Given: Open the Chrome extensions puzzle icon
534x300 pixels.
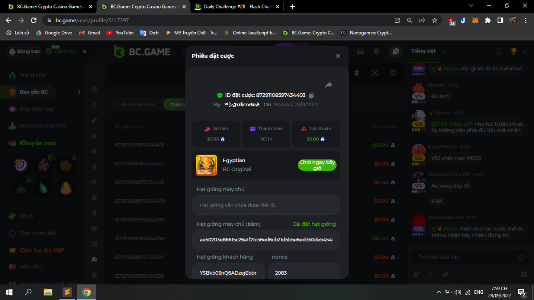Looking at the screenshot, I should [x=488, y=20].
